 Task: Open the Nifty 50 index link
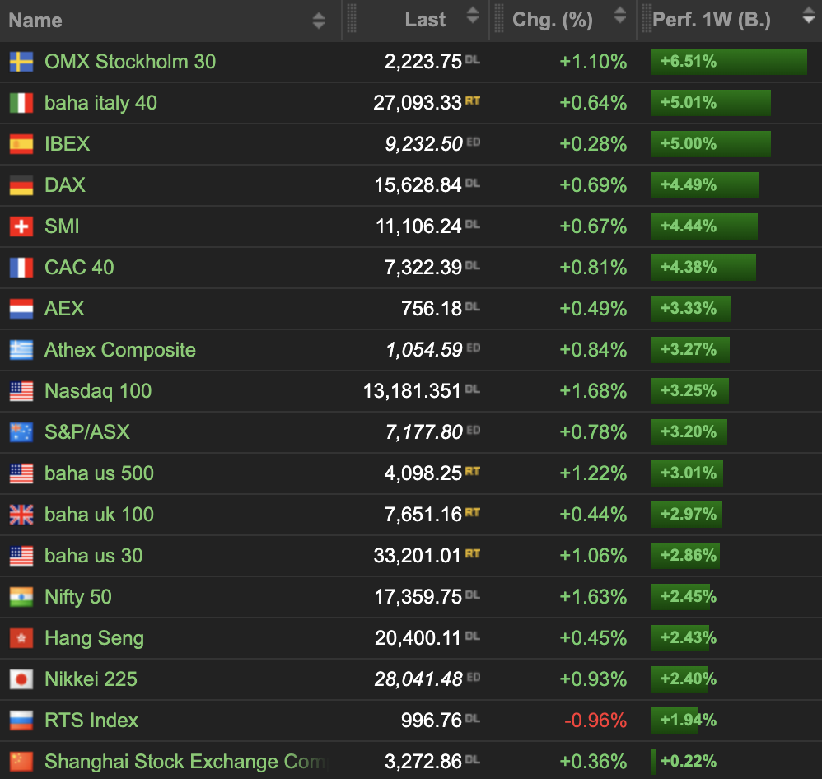[78, 597]
